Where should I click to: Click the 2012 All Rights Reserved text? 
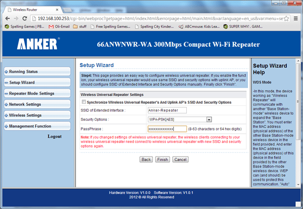[151, 197]
